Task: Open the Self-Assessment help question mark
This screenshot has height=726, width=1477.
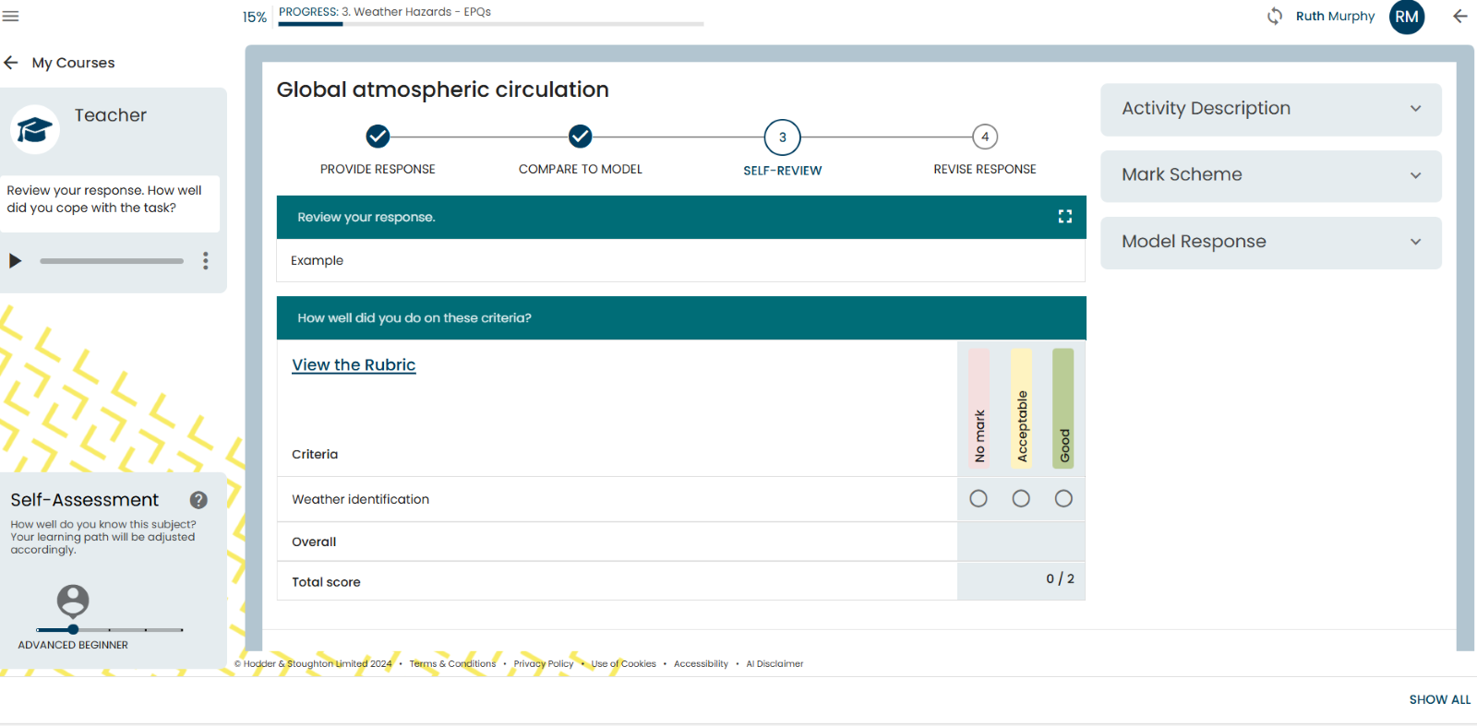Action: coord(198,500)
